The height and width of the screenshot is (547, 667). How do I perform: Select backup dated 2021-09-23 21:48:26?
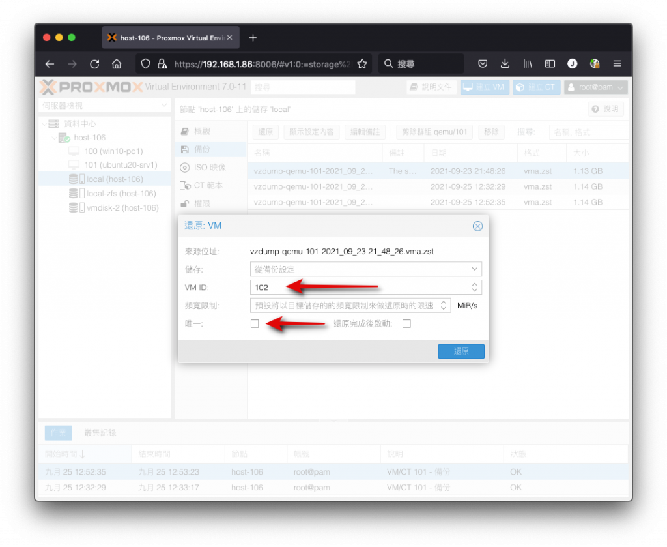click(x=438, y=171)
